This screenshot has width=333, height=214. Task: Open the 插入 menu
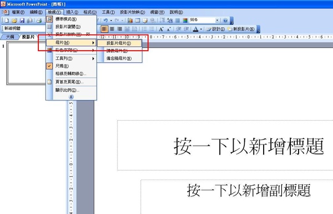pos(72,12)
